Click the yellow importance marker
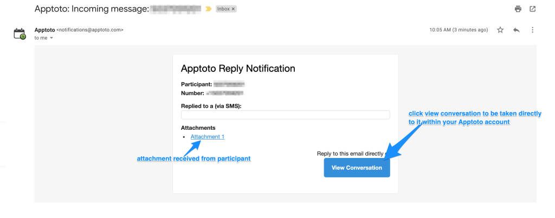 209,9
